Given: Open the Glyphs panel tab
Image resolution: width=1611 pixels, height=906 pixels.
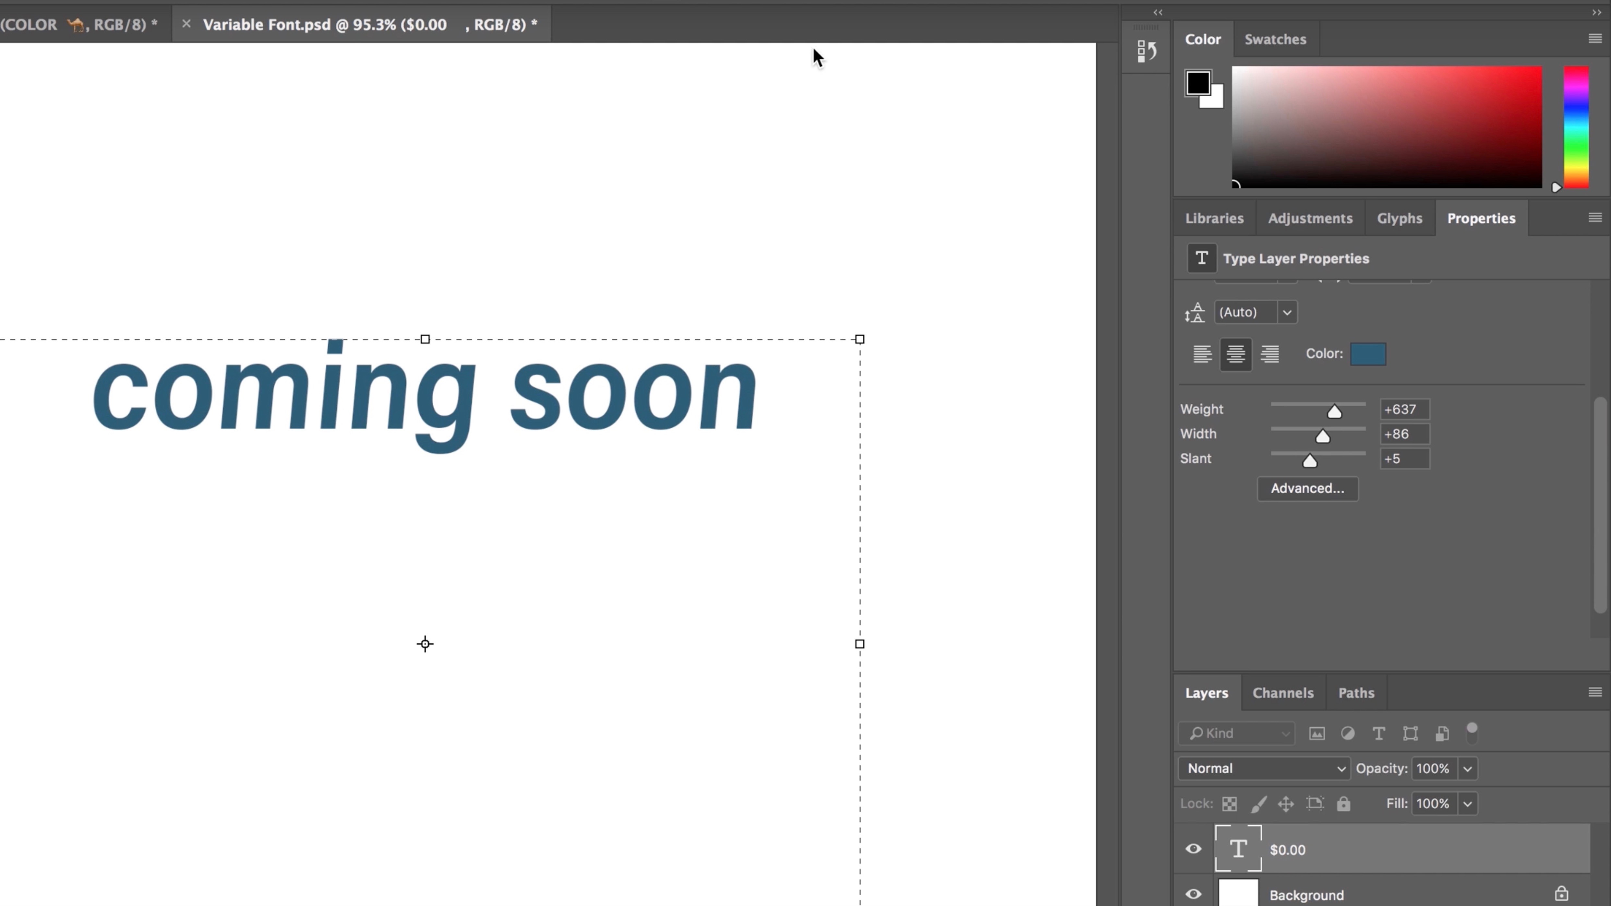Looking at the screenshot, I should pyautogui.click(x=1400, y=218).
